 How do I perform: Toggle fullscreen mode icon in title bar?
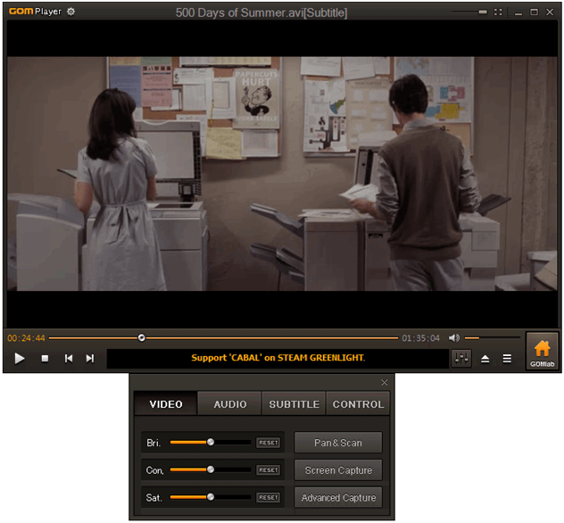click(498, 12)
